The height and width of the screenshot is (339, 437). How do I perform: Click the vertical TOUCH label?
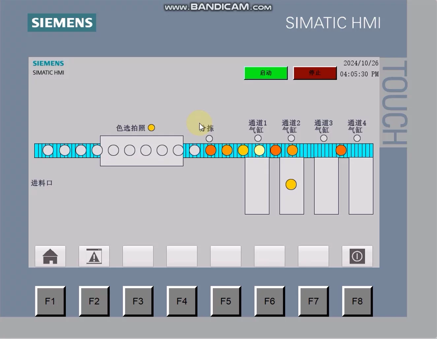pos(394,103)
